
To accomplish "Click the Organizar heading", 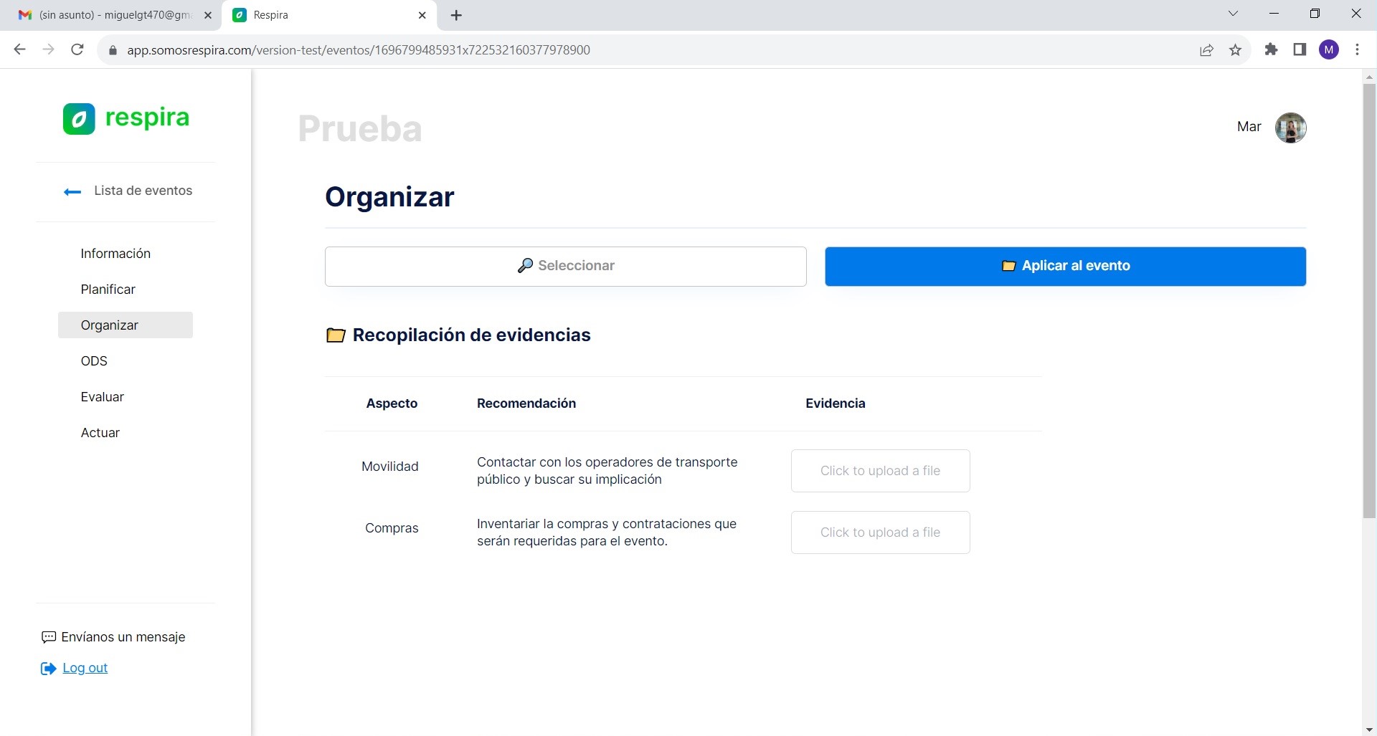I will [x=389, y=197].
